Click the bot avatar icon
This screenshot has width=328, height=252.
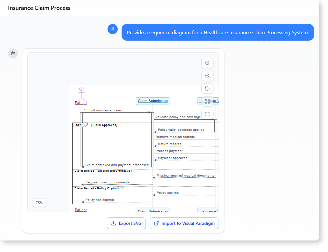coord(13,53)
